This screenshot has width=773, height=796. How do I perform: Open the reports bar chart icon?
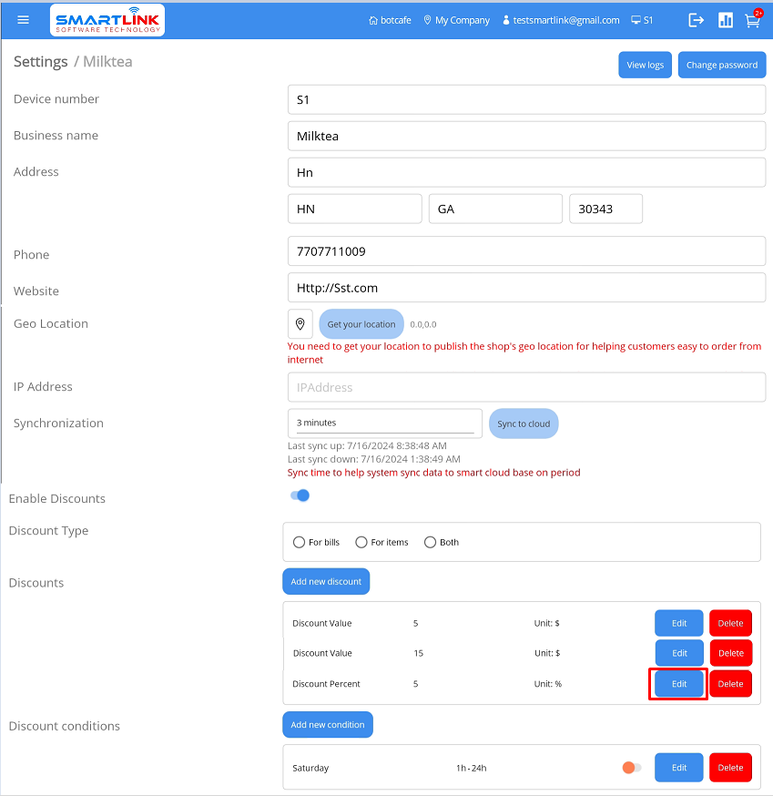click(726, 20)
